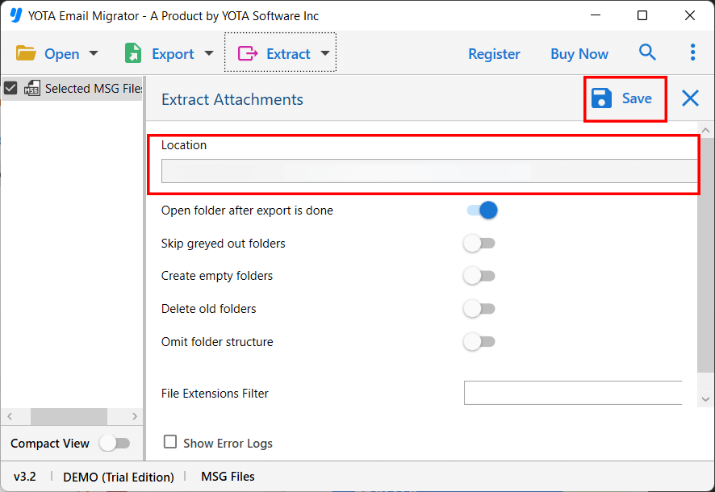Screen dimensions: 715x492
Task: Click the MSG Files status bar text
Action: [228, 477]
